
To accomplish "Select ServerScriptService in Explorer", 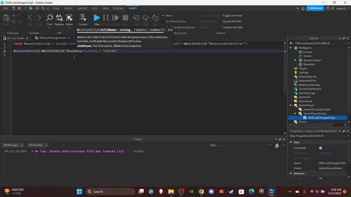I will [310, 89].
